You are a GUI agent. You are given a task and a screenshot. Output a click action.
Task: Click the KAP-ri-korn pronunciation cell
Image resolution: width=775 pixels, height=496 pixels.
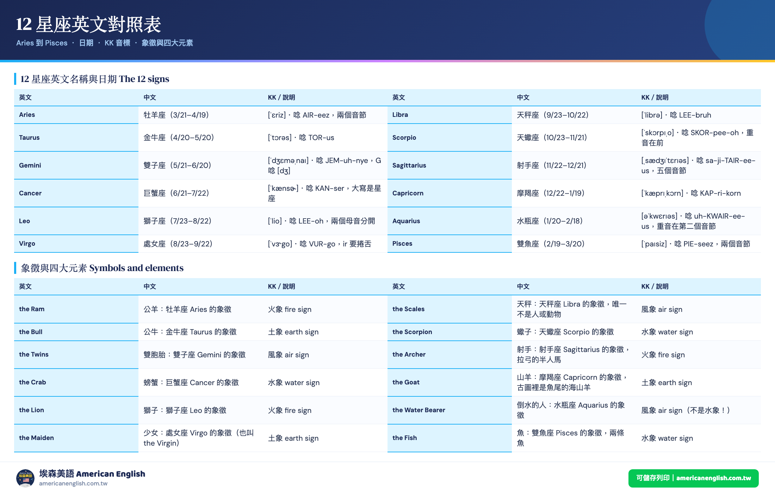click(x=699, y=193)
